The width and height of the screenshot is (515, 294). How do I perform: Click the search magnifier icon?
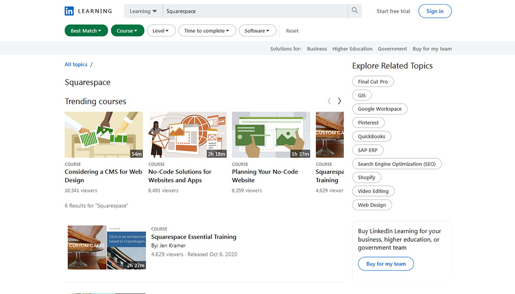(x=355, y=11)
